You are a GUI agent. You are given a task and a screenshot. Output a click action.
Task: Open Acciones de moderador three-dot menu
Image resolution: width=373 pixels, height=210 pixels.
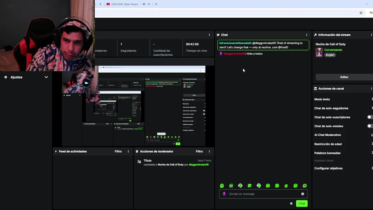[209, 151]
